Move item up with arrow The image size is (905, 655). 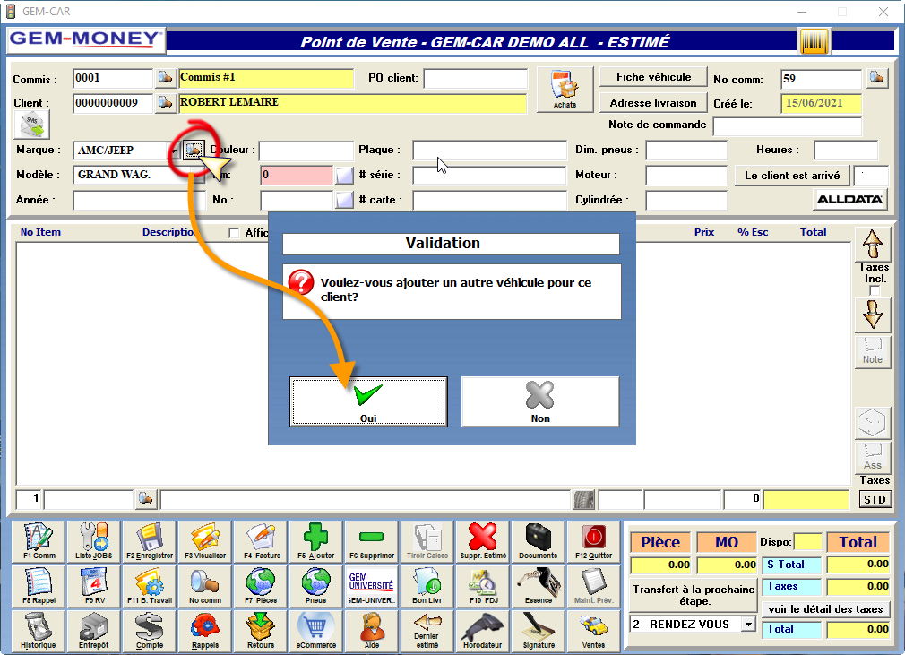(873, 244)
